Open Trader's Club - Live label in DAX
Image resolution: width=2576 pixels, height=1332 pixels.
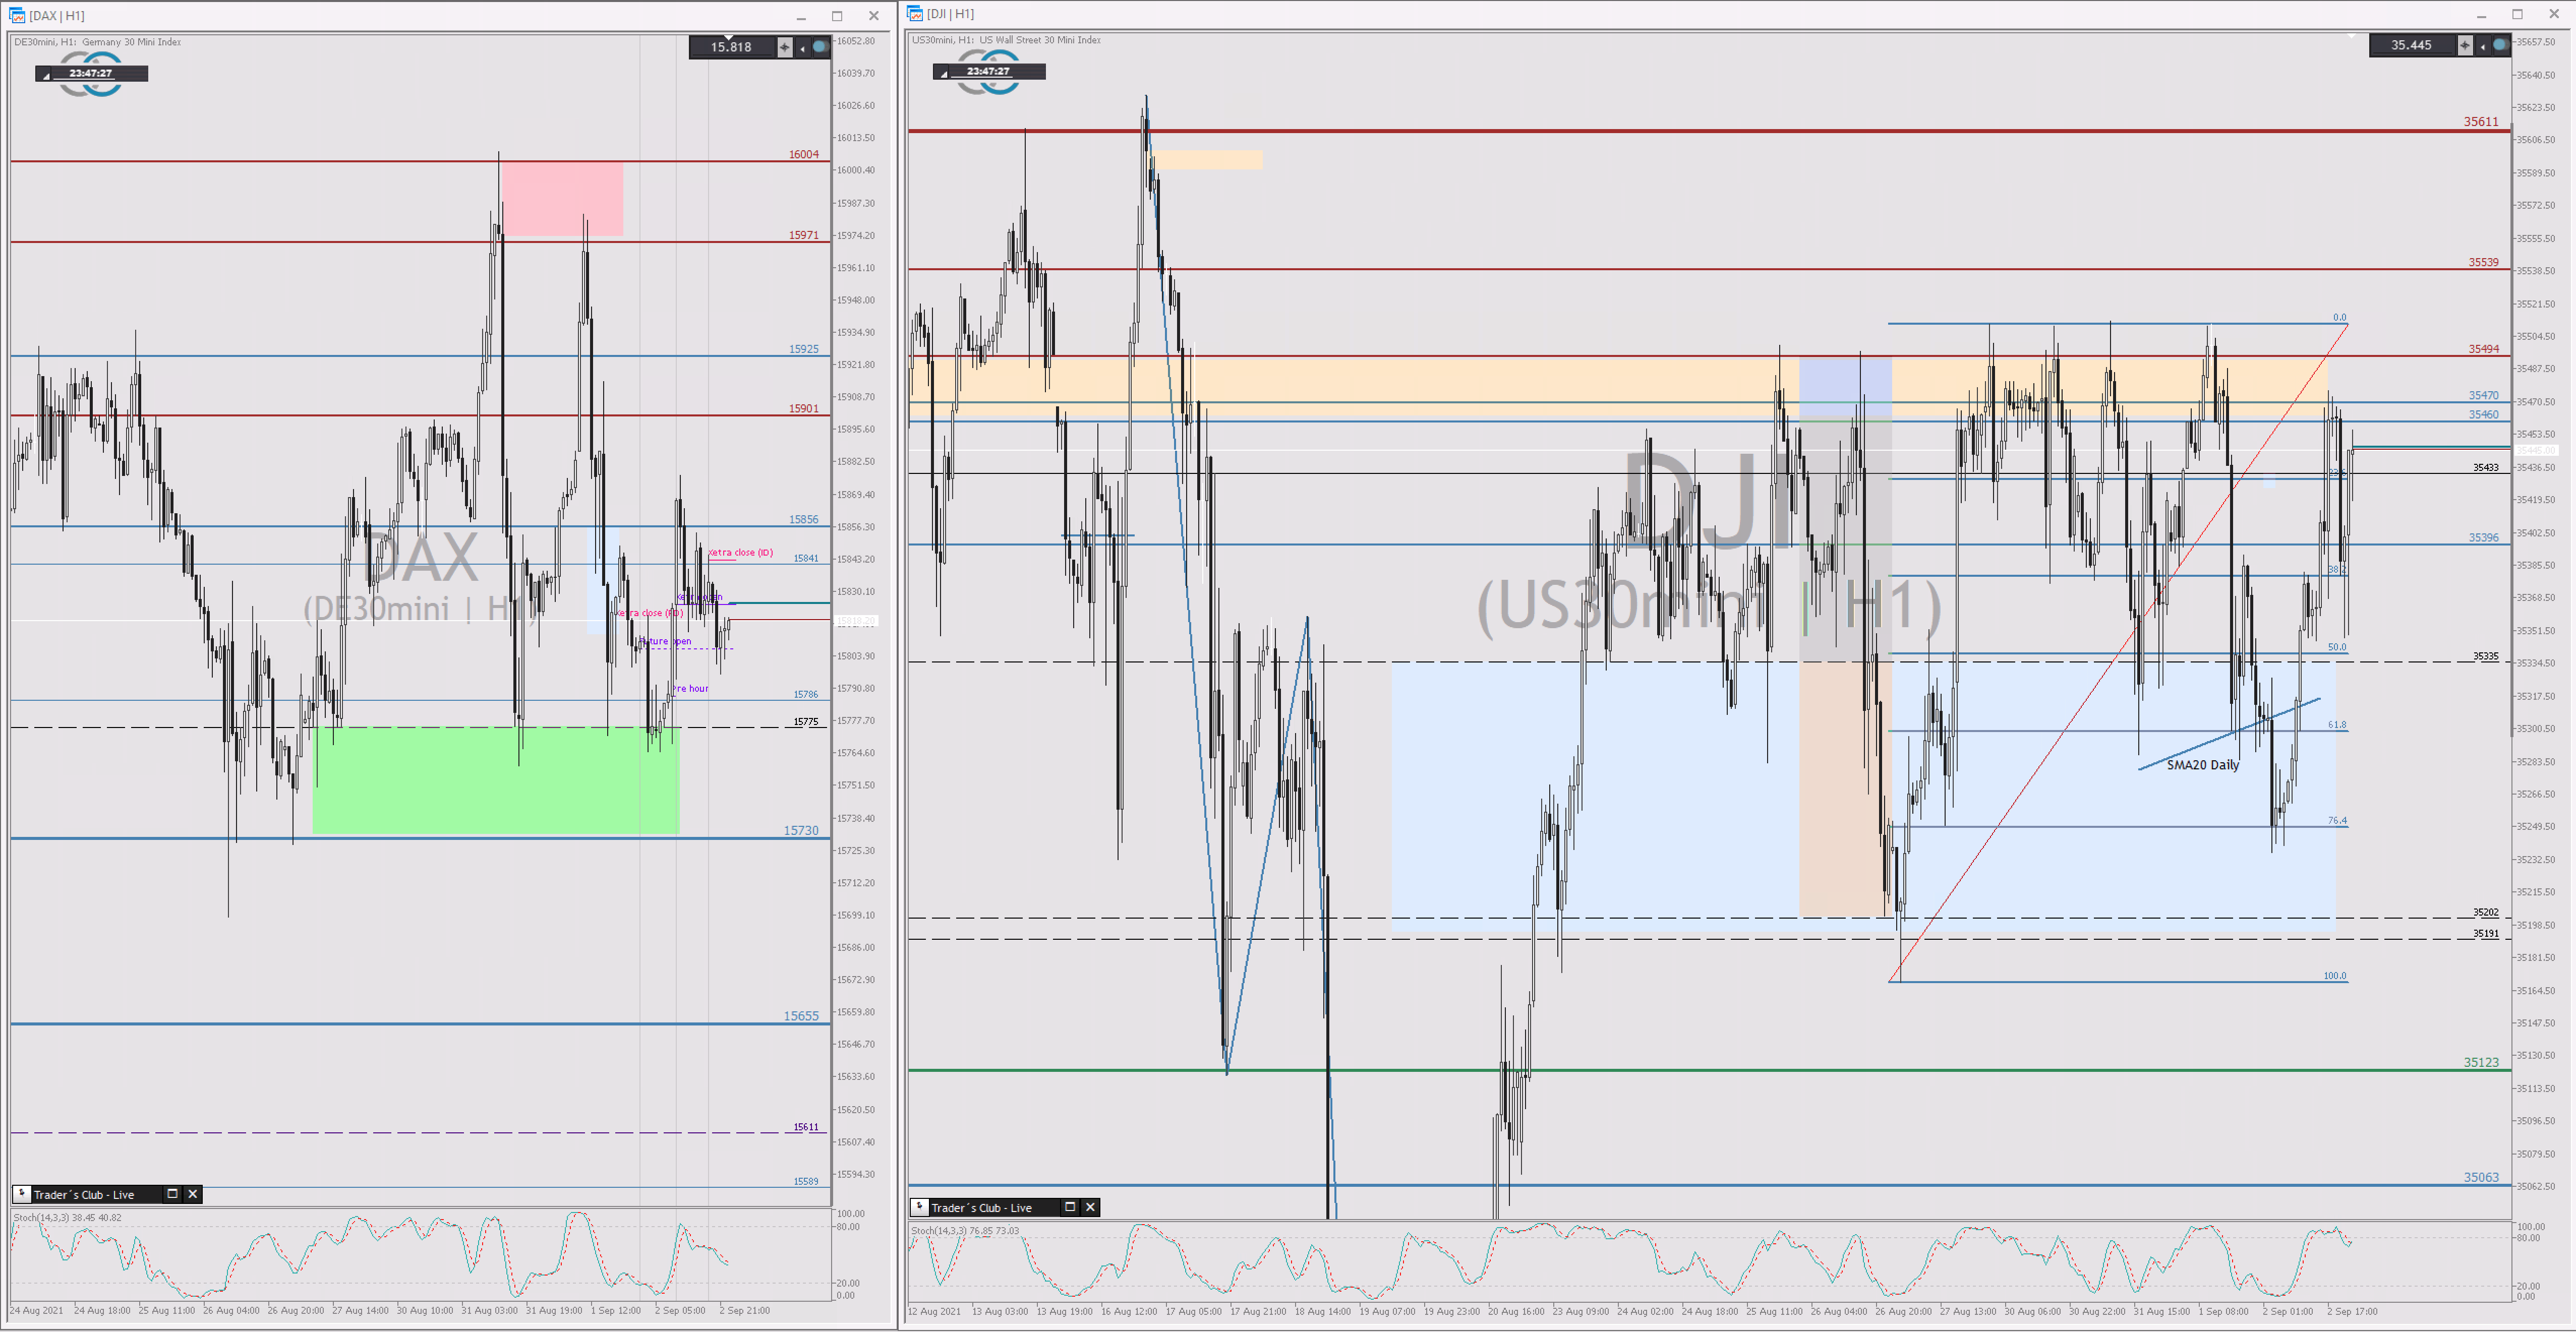coord(84,1195)
